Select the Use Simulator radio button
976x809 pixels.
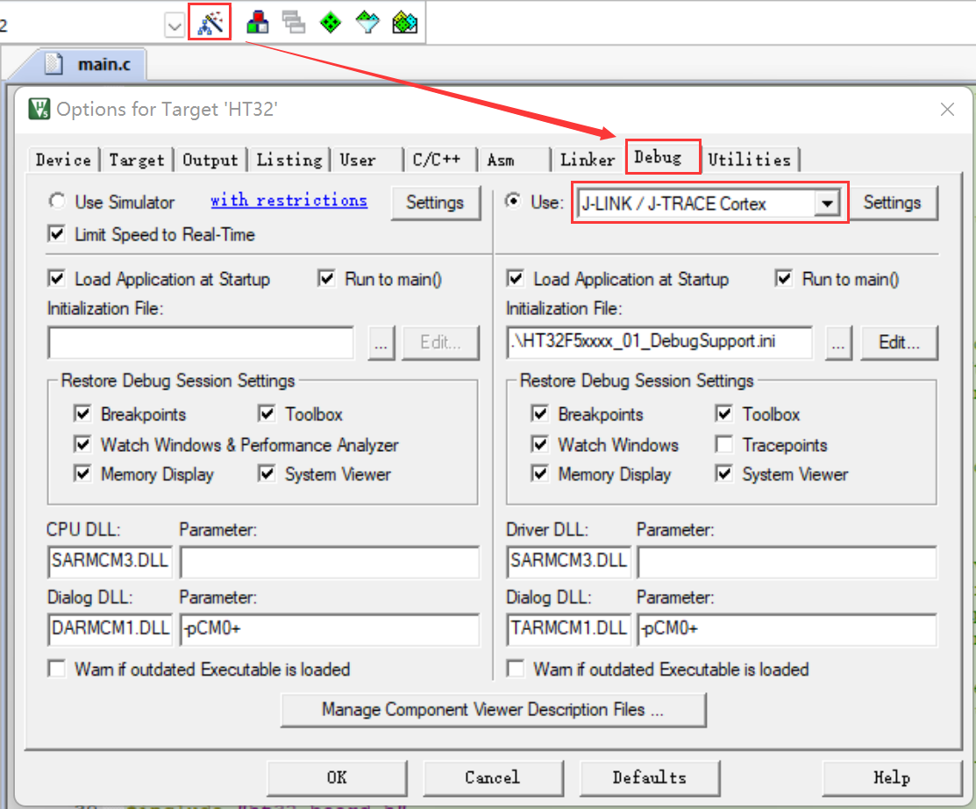point(58,202)
